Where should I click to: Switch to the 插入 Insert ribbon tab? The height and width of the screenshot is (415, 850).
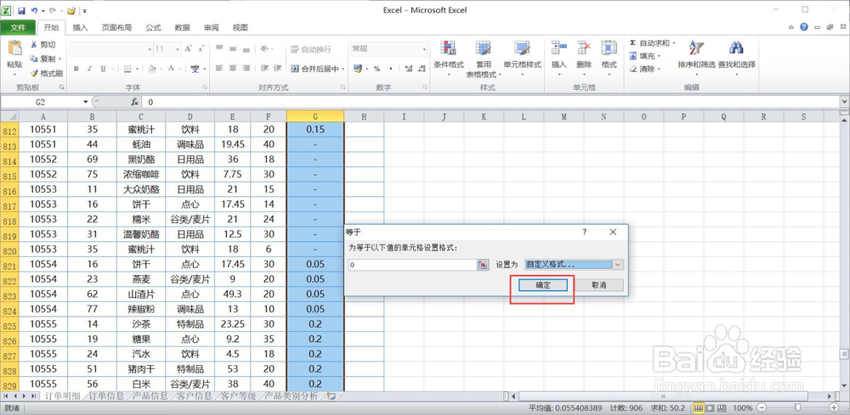click(x=80, y=28)
